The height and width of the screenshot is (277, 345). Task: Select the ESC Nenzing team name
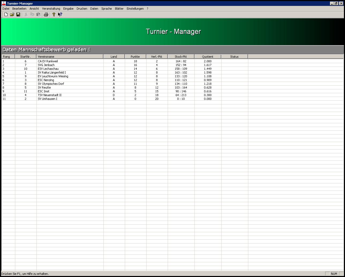46,80
